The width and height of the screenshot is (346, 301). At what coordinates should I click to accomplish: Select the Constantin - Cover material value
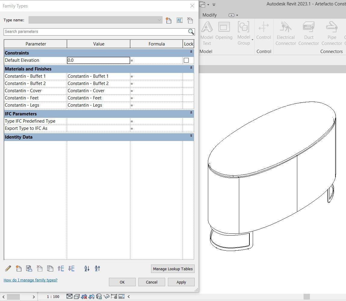coord(98,91)
